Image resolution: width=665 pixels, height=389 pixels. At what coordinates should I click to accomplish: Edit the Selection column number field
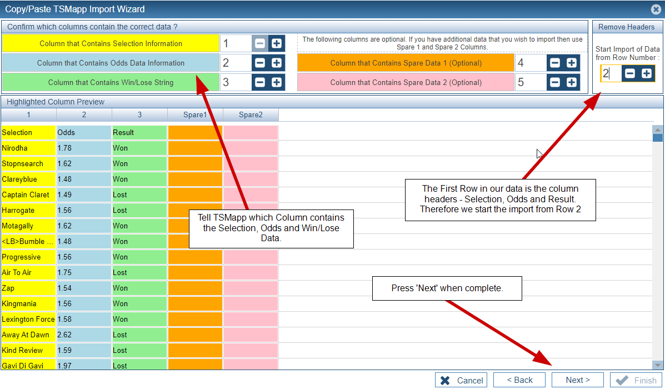click(236, 43)
